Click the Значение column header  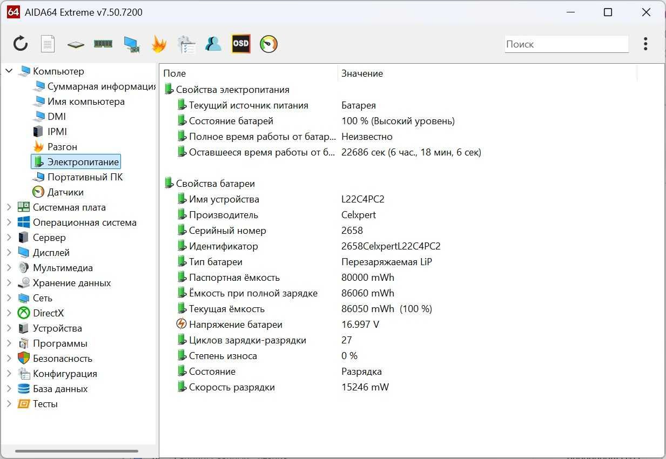point(487,73)
